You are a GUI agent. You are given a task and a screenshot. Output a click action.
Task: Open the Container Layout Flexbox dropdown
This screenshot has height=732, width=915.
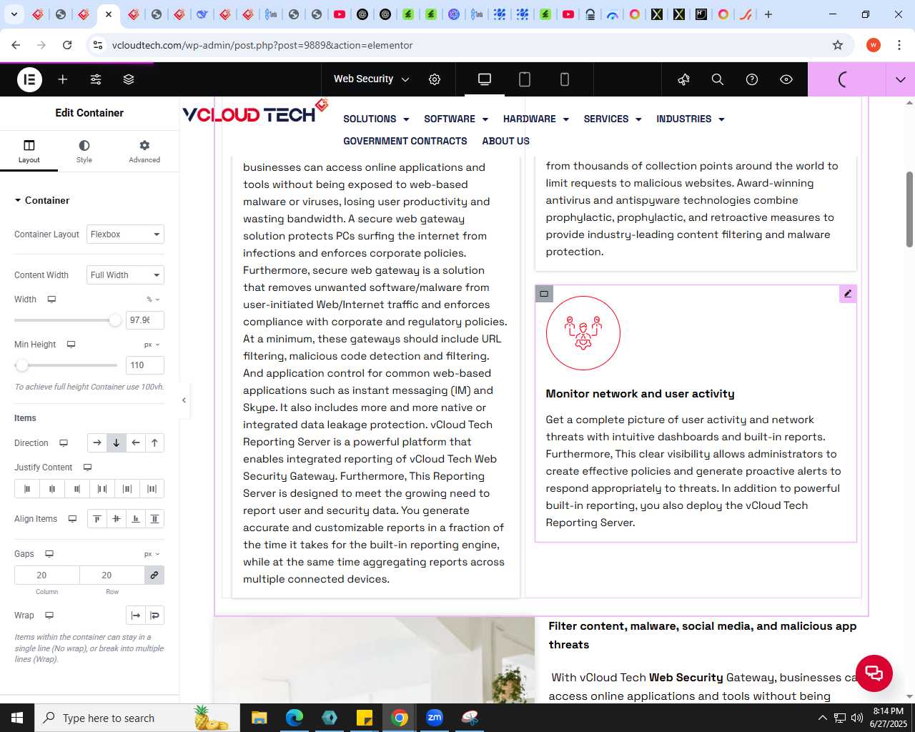coord(126,234)
